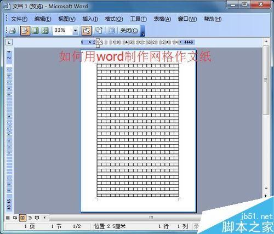274x234 pixels.
Task: Select the Print Layout view icon
Action: click(x=22, y=218)
